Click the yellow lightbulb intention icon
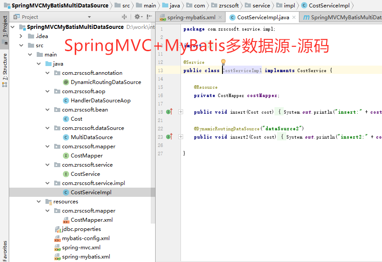 tap(223, 62)
